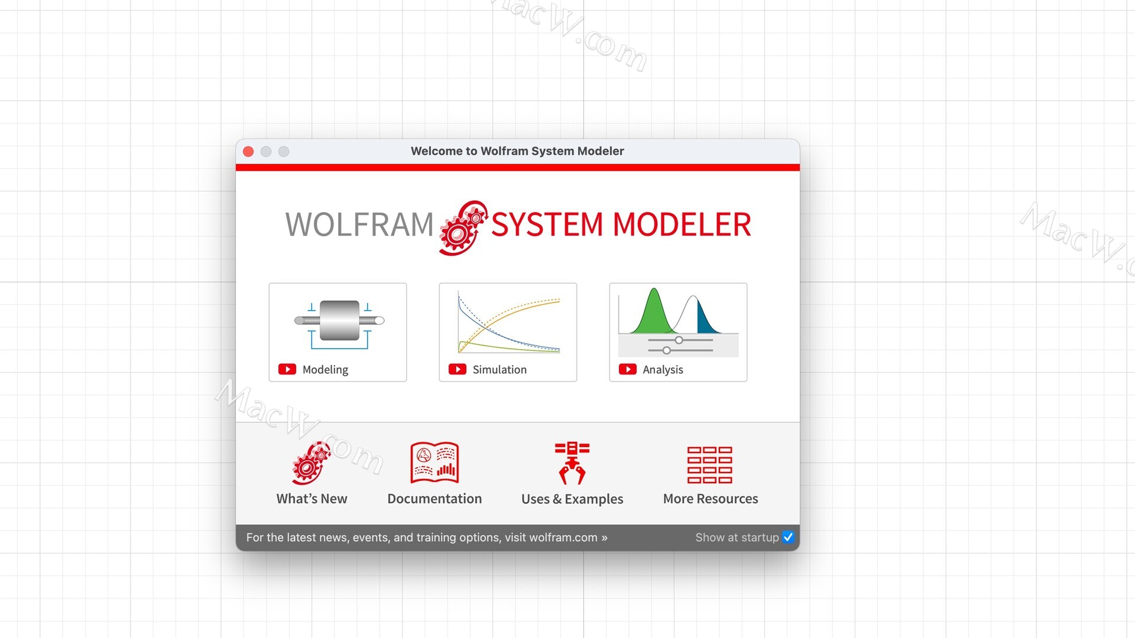
Task: Open the Simulation curves plot thumbnail
Action: click(x=508, y=322)
